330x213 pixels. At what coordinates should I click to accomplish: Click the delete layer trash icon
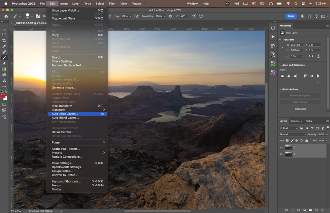322,210
